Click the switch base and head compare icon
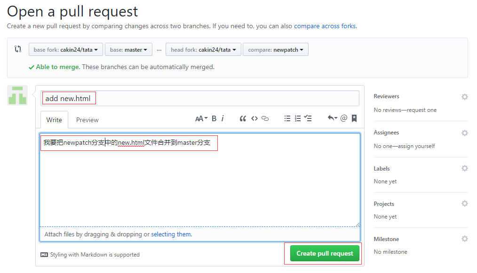This screenshot has width=477, height=273. coord(18,49)
